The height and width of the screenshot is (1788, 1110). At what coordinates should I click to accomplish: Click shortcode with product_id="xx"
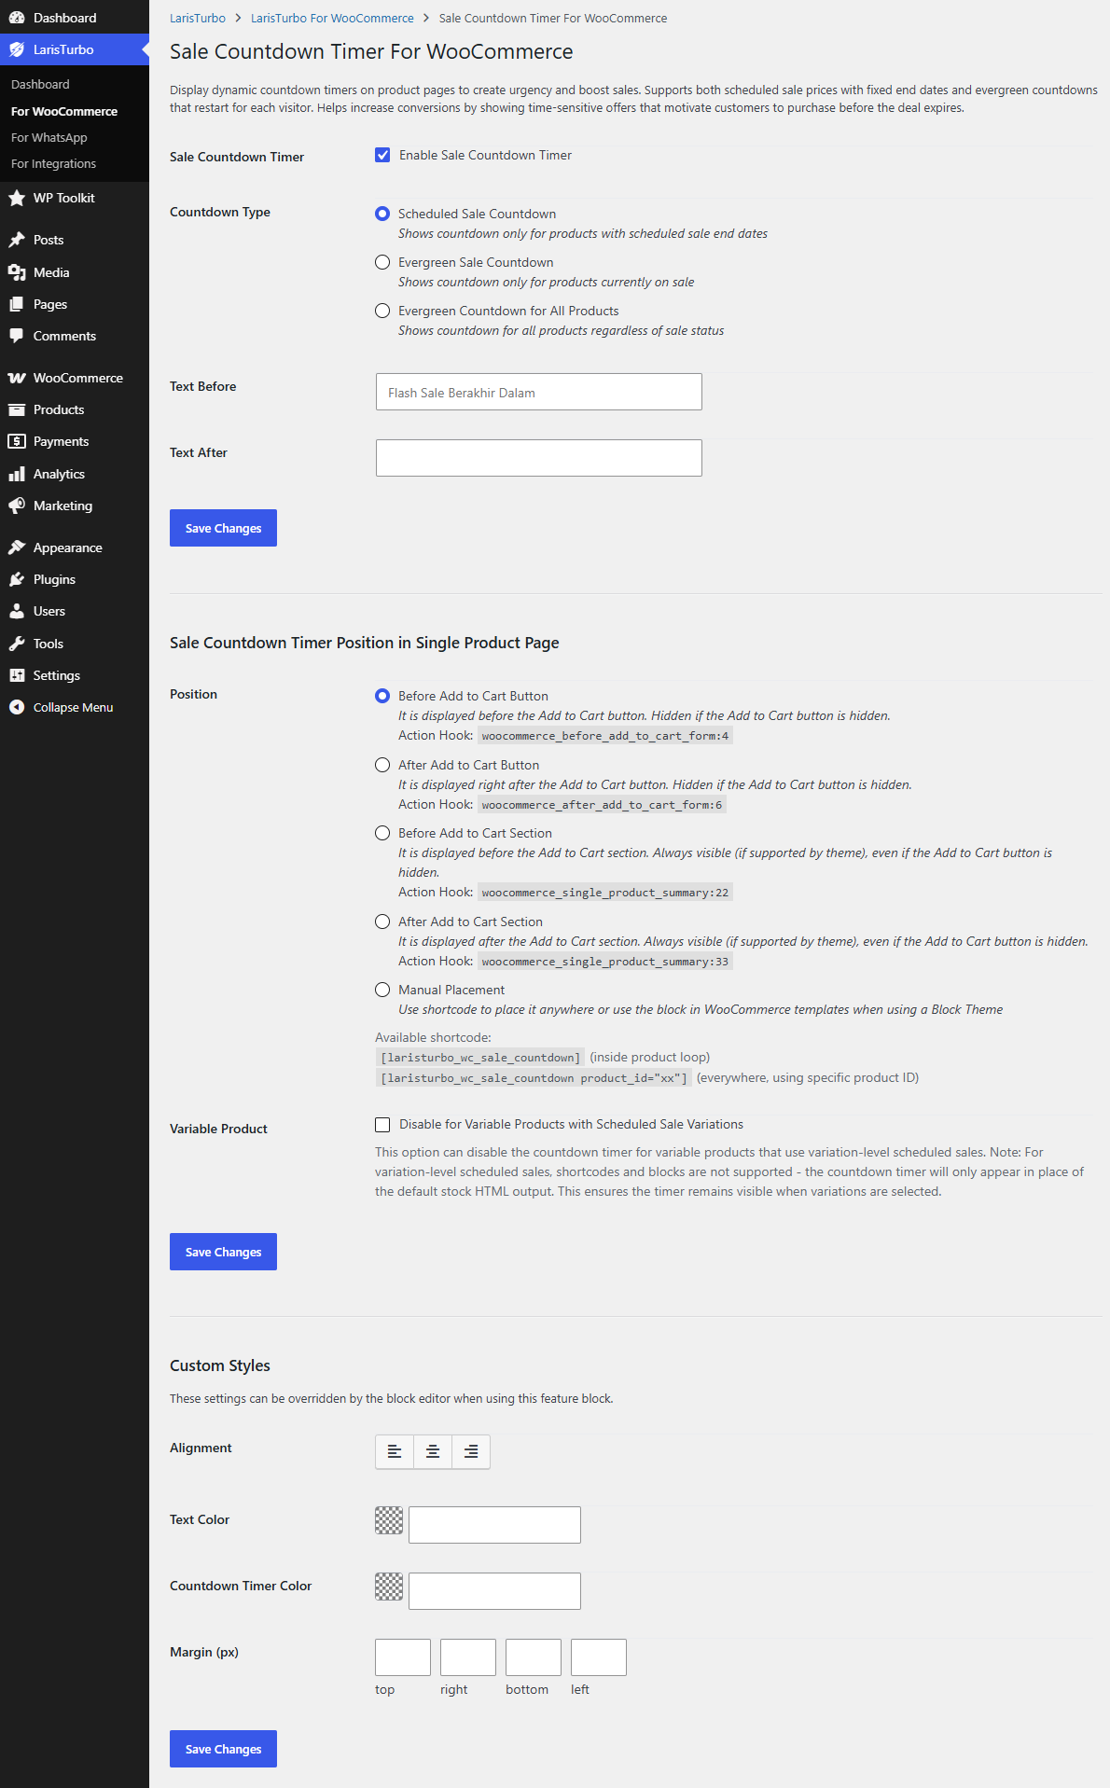(534, 1078)
